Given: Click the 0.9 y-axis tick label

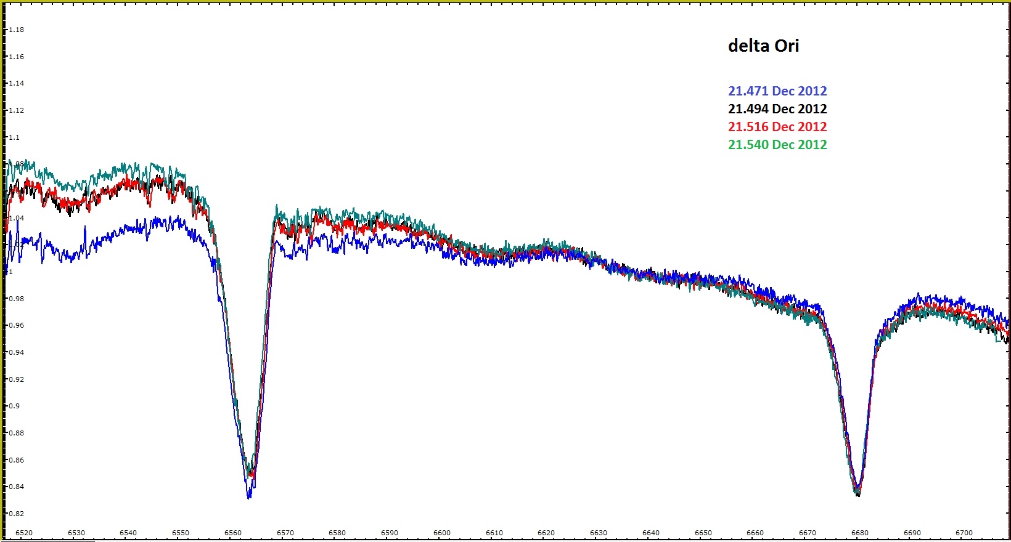Looking at the screenshot, I should click(x=14, y=406).
